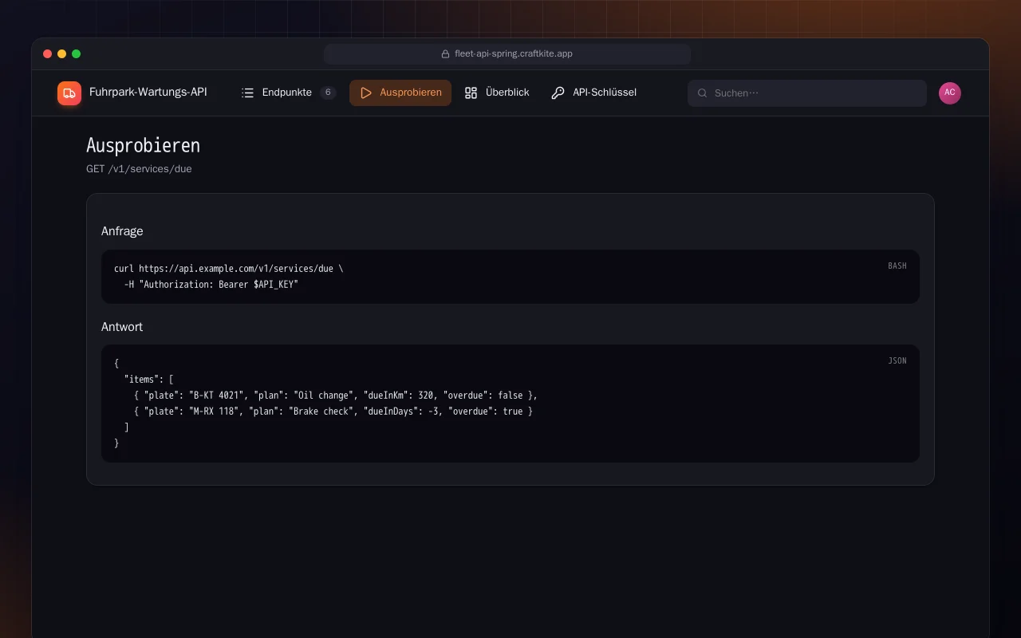Click the Ausprobieren page heading
The width and height of the screenshot is (1021, 638).
click(143, 145)
